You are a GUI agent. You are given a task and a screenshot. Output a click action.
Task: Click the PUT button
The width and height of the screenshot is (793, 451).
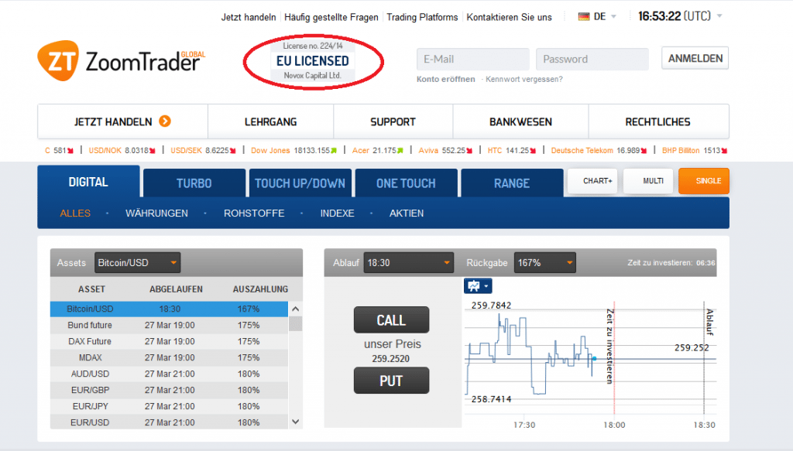[x=391, y=381]
